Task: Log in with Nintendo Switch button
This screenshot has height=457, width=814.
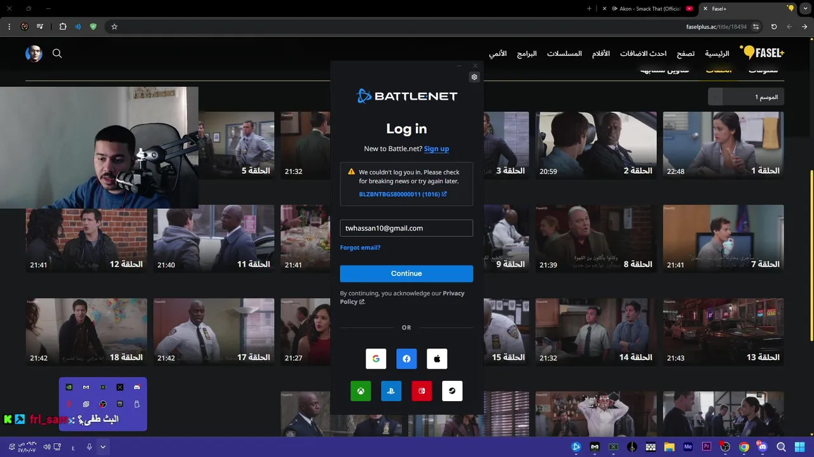Action: (x=422, y=391)
